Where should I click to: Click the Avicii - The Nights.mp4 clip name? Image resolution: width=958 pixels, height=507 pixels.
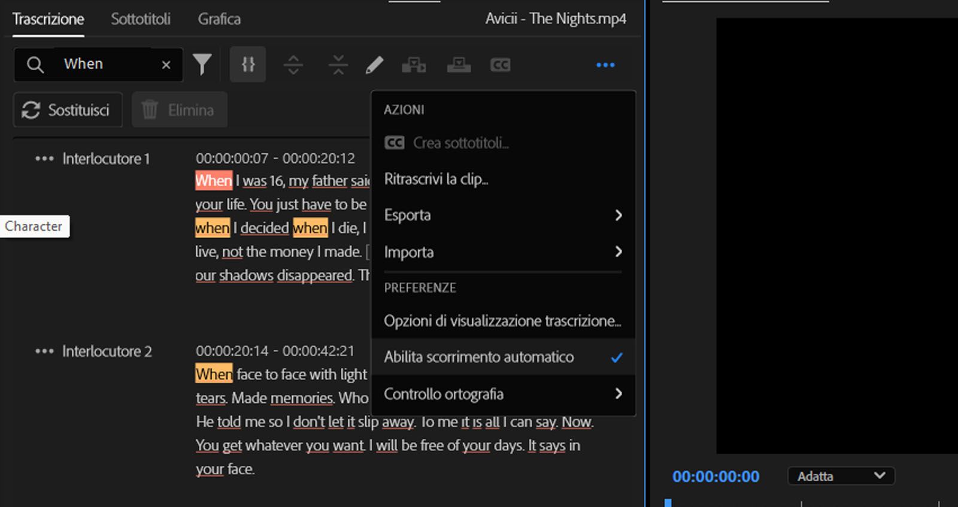tap(556, 19)
